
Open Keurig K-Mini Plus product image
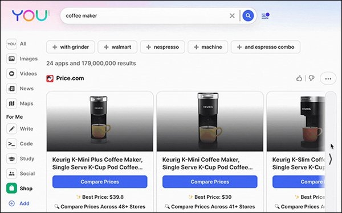tap(100, 122)
